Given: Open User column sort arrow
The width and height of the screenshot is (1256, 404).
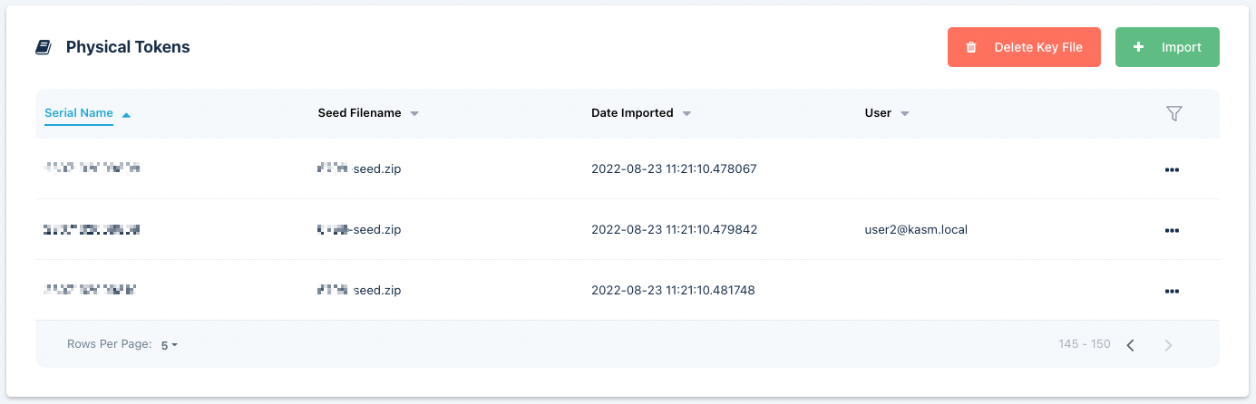Looking at the screenshot, I should pyautogui.click(x=905, y=114).
